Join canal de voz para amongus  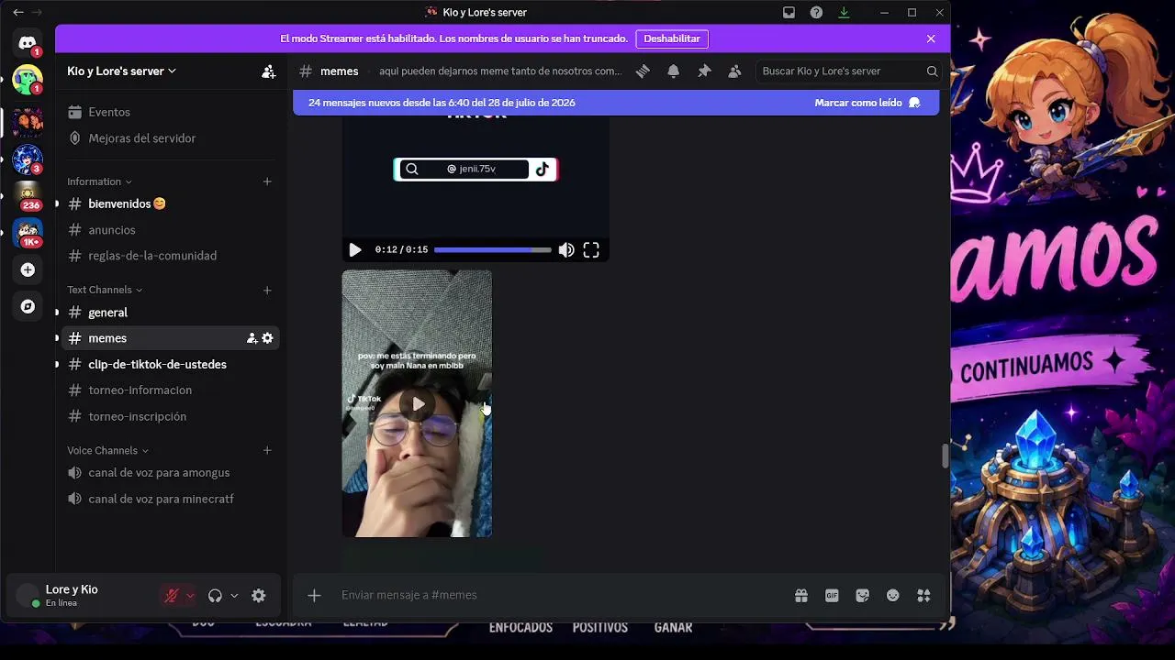pyautogui.click(x=171, y=473)
